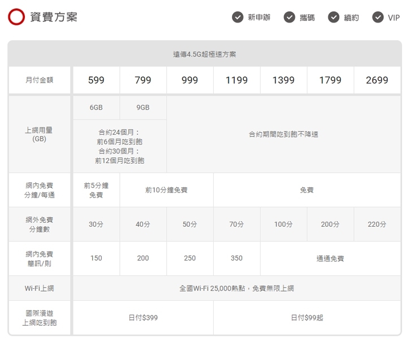Select the 999 monthly plan column
This screenshot has height=343, width=407.
pyautogui.click(x=190, y=80)
